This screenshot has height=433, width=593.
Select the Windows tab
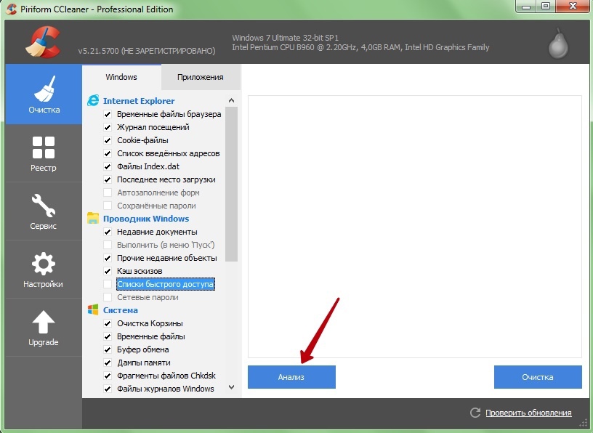pos(121,77)
